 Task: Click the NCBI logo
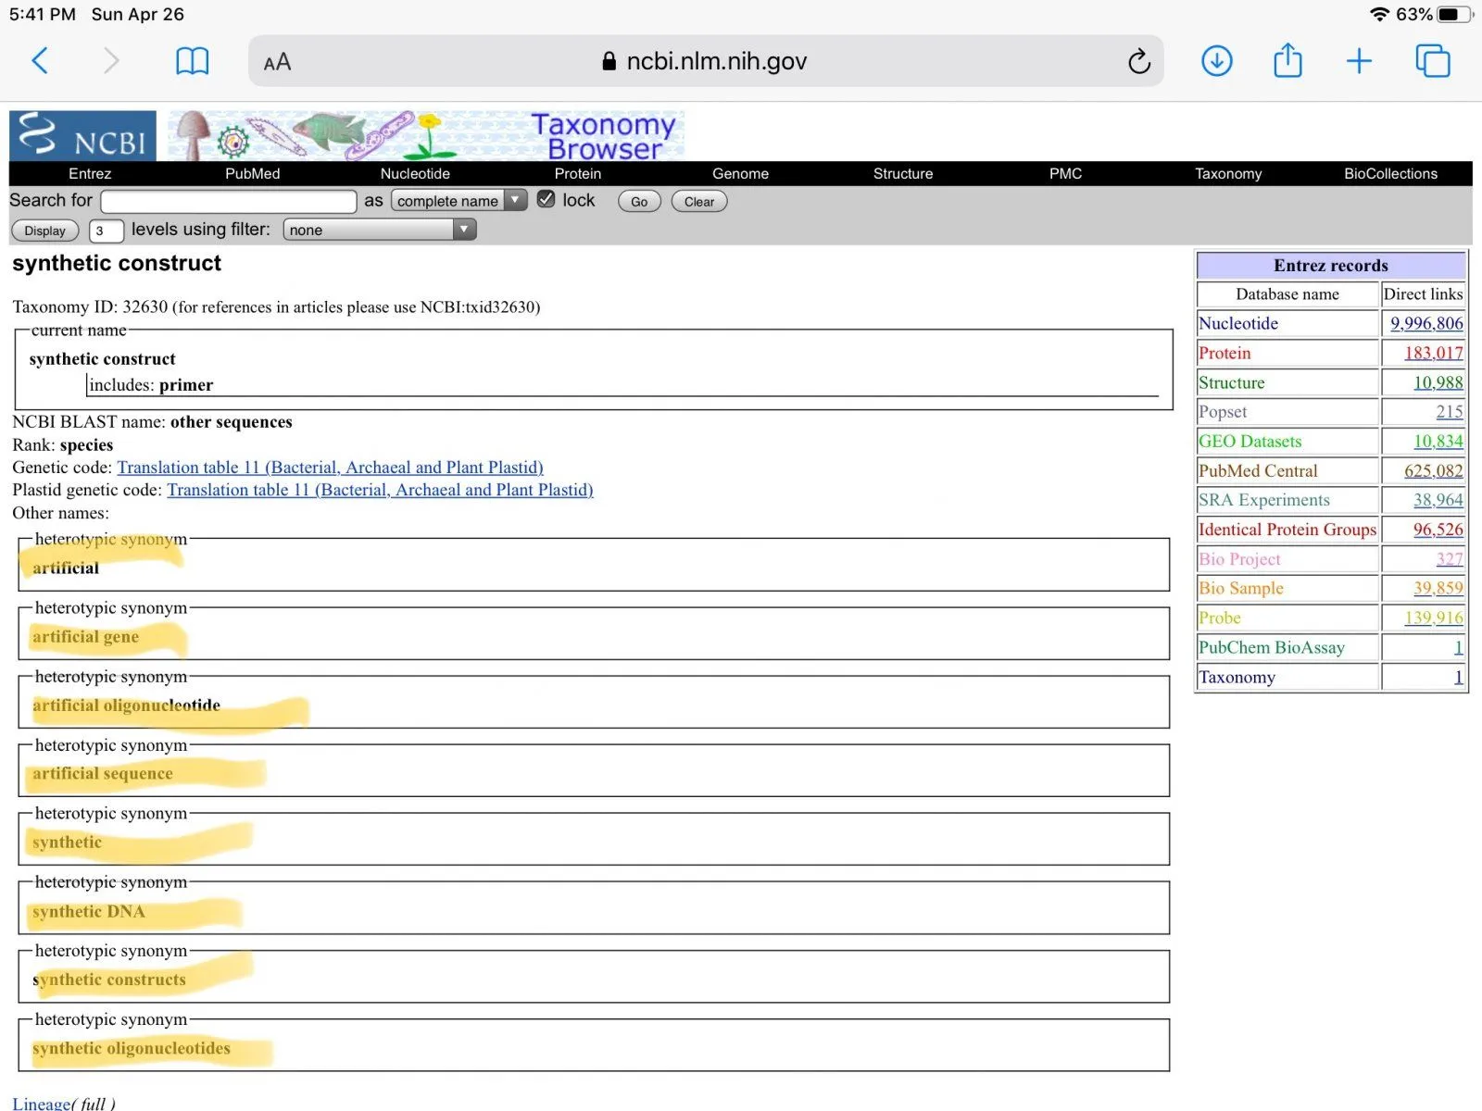[x=83, y=136]
